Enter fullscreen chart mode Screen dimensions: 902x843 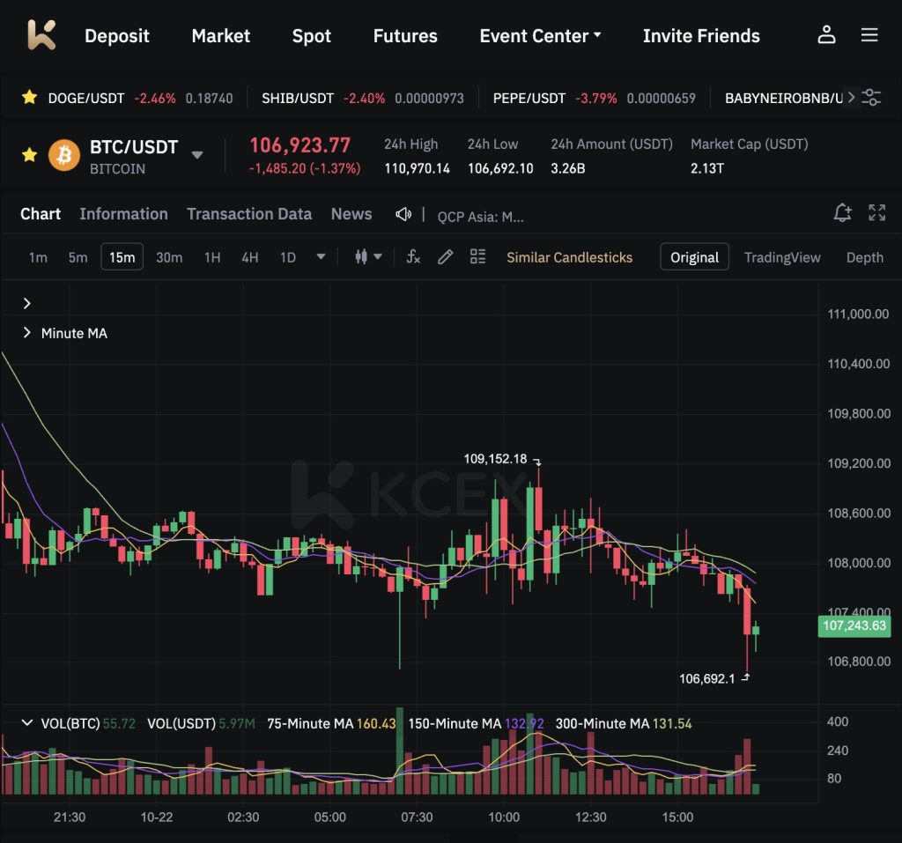876,212
